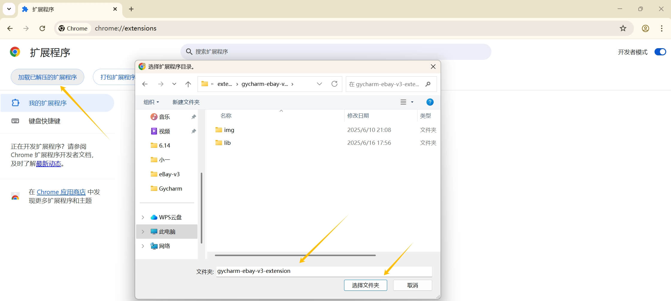Click the 文件夹 name input field
The image size is (671, 301).
pos(324,271)
